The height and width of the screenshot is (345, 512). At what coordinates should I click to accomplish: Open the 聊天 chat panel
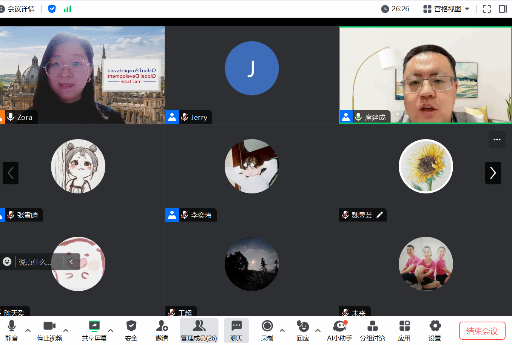pos(236,330)
